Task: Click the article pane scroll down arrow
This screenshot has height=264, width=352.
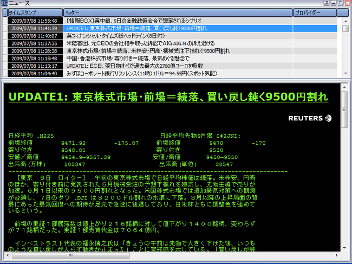Action: pyautogui.click(x=344, y=248)
